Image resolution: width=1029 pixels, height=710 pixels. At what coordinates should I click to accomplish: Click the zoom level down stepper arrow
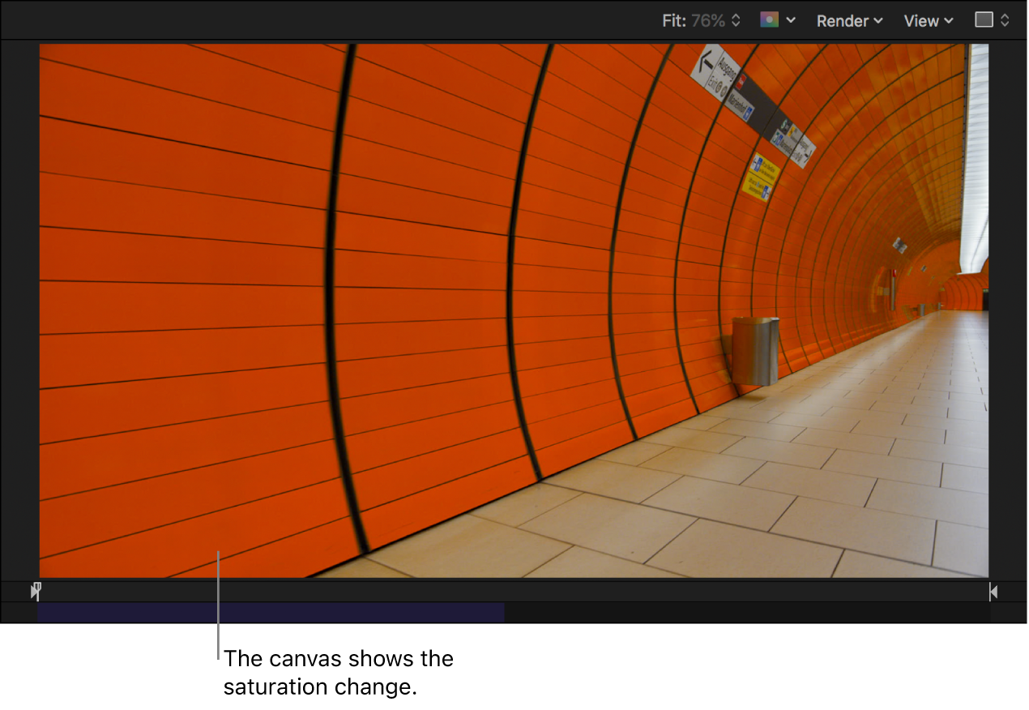(x=735, y=25)
